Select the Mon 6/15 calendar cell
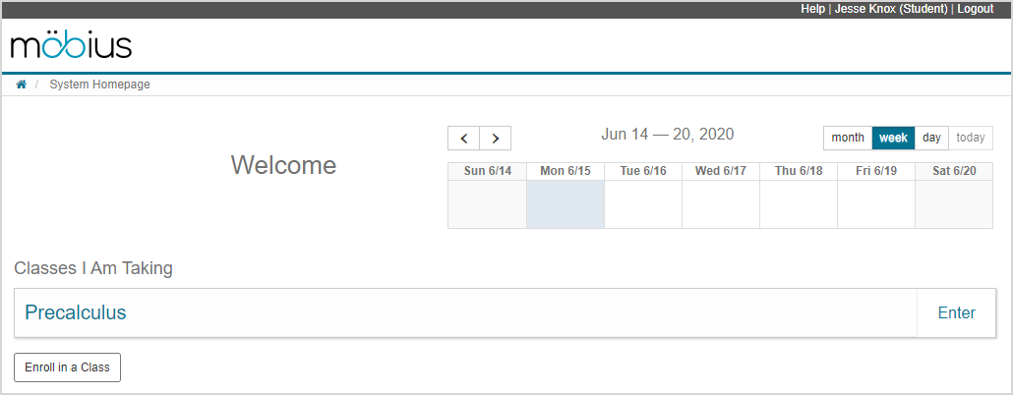Image resolution: width=1013 pixels, height=395 pixels. pos(566,204)
